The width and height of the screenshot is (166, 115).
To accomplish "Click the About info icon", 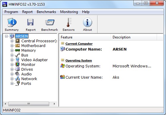I will pos(87,22).
